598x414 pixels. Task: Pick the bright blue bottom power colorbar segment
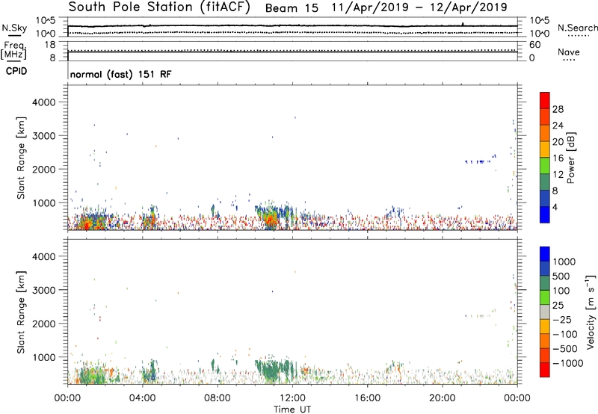545,214
